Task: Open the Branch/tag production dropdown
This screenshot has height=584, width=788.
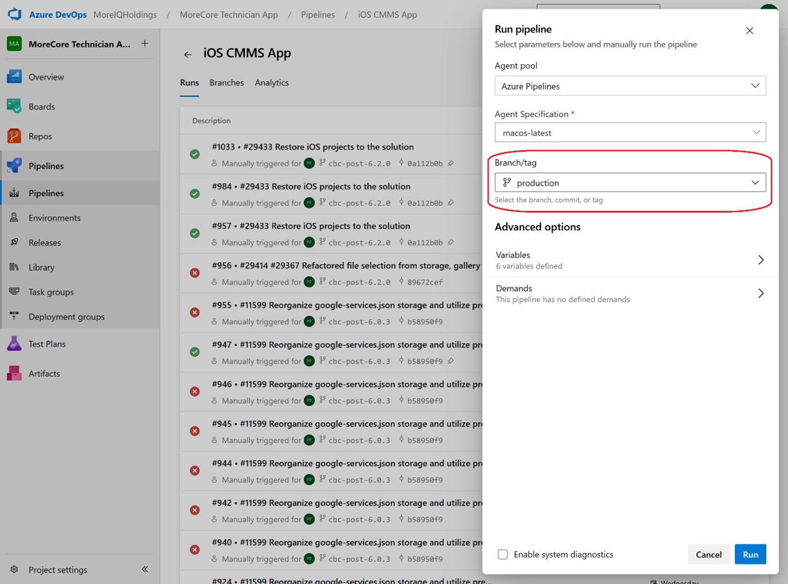Action: click(629, 183)
